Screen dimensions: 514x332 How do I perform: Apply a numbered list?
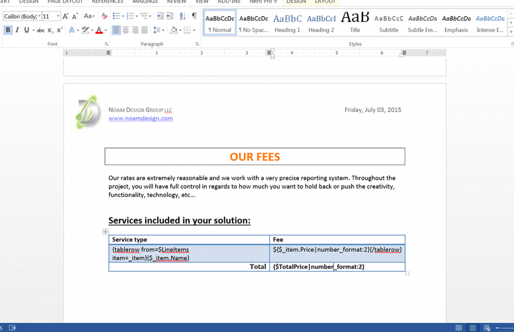[x=130, y=16]
